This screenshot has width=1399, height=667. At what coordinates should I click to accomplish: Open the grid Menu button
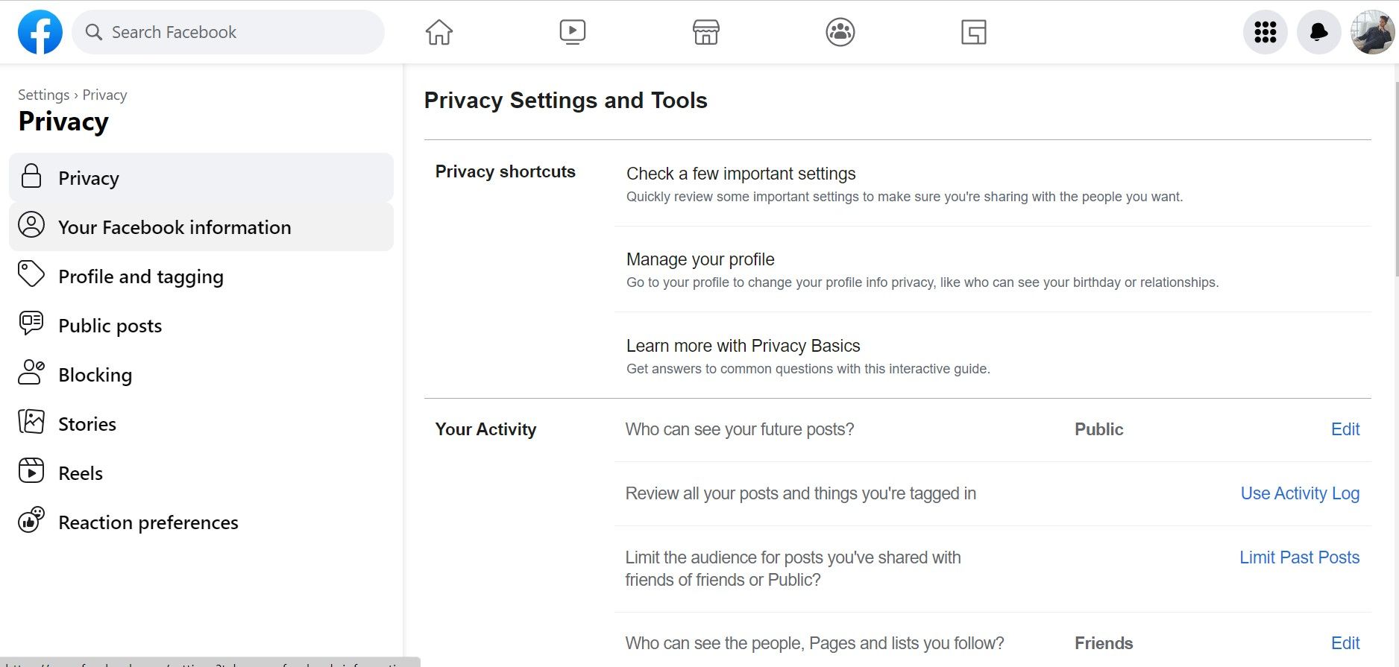coord(1265,32)
